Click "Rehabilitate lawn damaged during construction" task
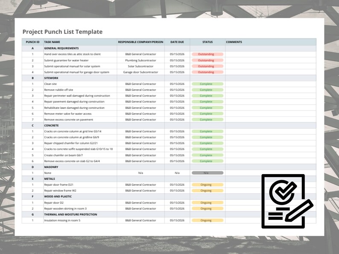Image resolution: width=339 pixels, height=254 pixels. [74, 108]
